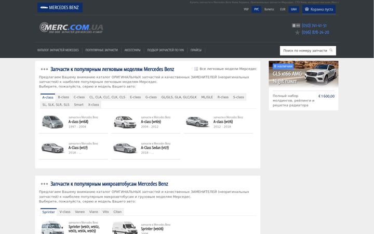Screen dimensions: 374x234
Task: Click A-Class (w177) car thumbnail
Action: 52,148
